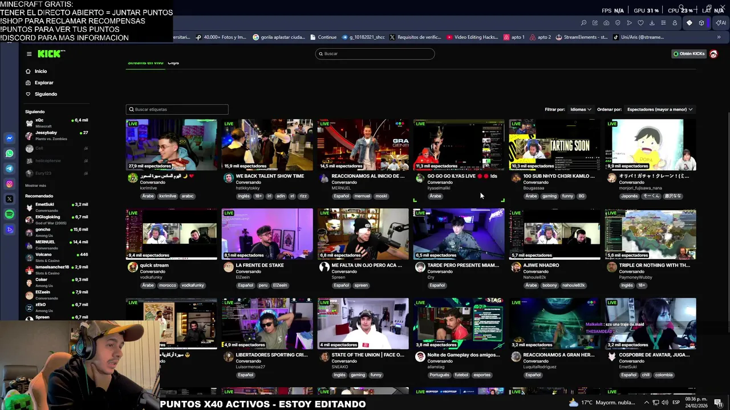Open EmetSuki in Recomendado list
Image resolution: width=730 pixels, height=410 pixels.
pos(56,207)
